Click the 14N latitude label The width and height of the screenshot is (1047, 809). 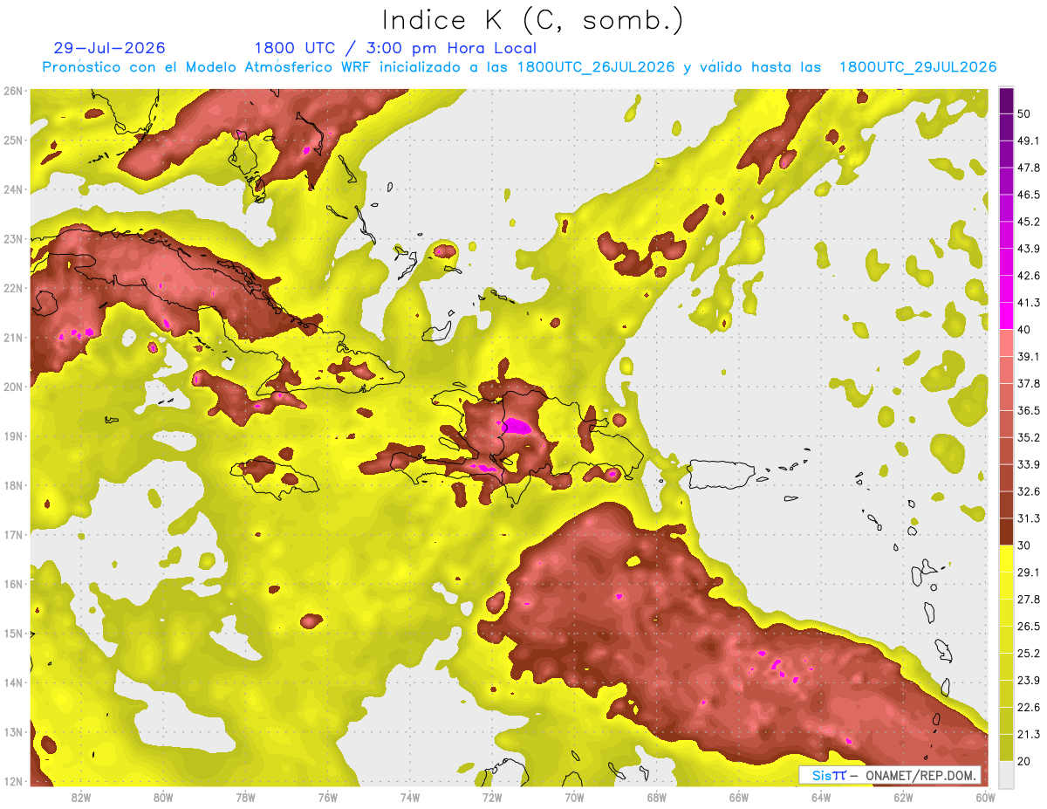pyautogui.click(x=12, y=682)
